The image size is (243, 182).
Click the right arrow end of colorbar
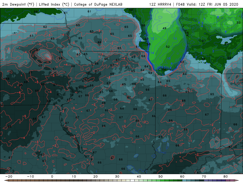(237, 180)
